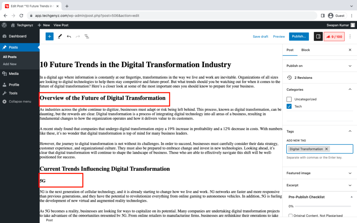
Task: Open the Profile menu
Action: click(20, 85)
